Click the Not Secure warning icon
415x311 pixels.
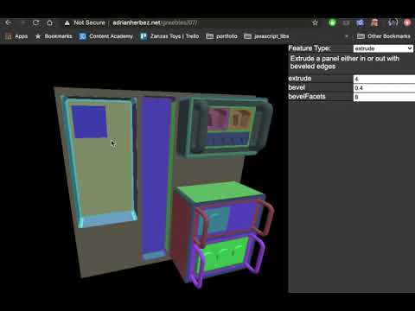coord(67,22)
